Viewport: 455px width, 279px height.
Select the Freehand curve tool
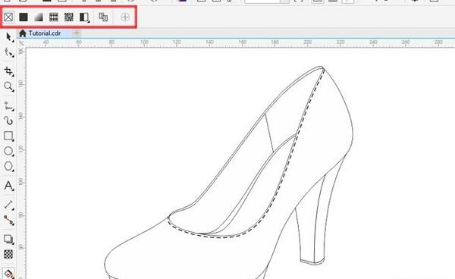[9, 106]
